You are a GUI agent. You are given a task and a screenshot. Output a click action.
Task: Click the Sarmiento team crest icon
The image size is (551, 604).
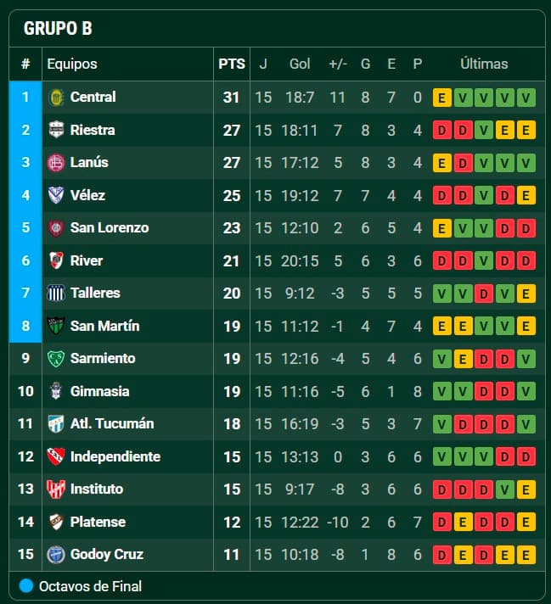tap(56, 359)
